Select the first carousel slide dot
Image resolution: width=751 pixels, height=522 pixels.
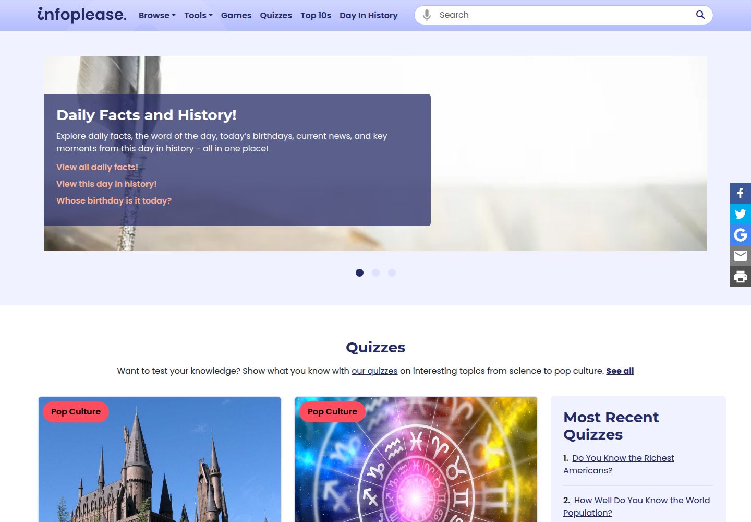click(x=359, y=272)
